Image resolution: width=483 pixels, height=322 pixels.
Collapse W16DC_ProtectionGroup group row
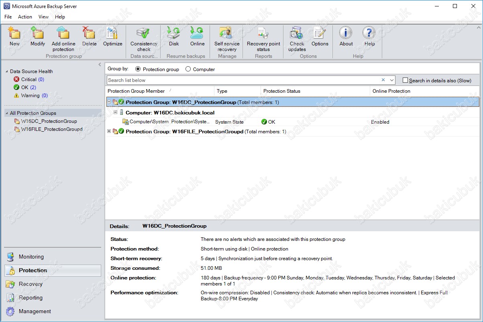[109, 102]
